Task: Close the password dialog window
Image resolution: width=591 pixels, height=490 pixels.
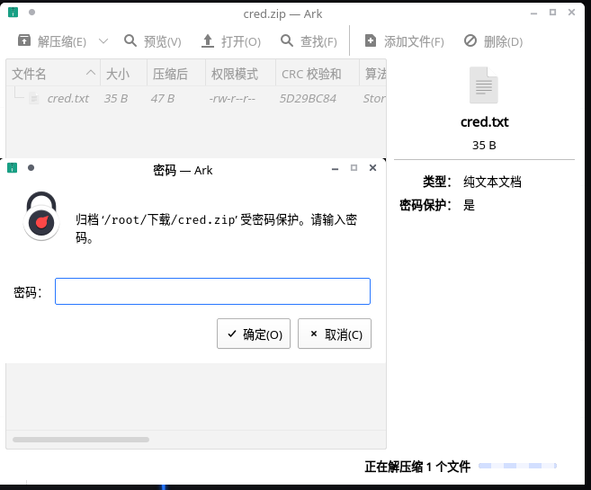Action: [372, 167]
